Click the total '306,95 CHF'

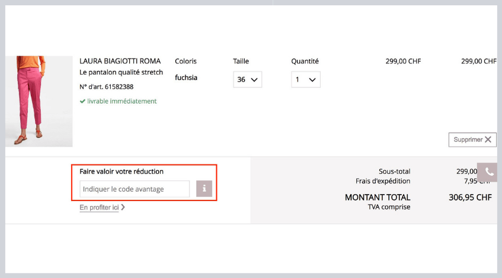(470, 197)
